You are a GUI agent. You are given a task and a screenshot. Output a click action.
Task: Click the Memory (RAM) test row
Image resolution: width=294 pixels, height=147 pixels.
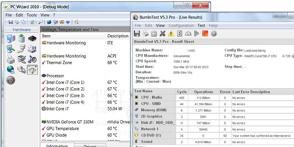coord(214,110)
